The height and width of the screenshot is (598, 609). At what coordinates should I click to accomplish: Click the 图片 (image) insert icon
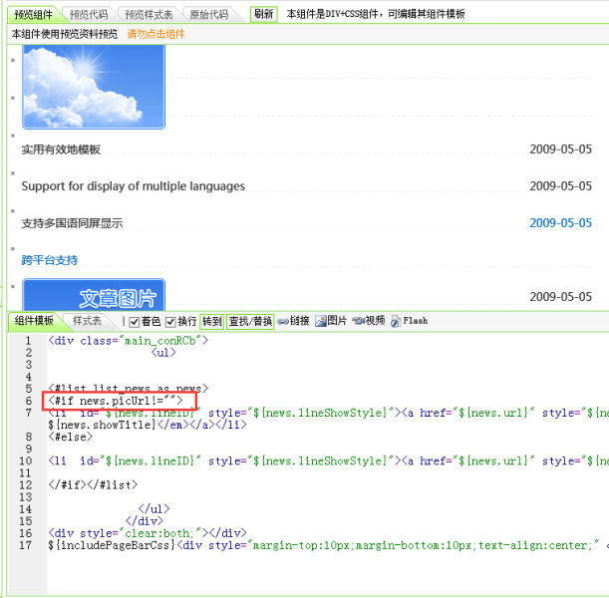331,321
